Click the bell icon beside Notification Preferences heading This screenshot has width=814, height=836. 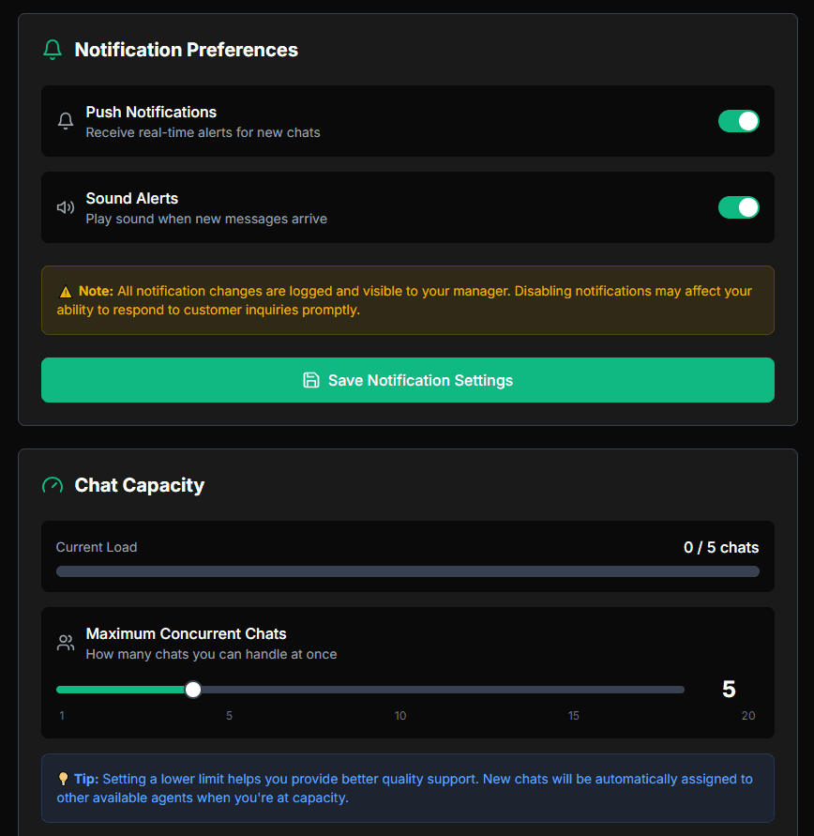click(52, 50)
